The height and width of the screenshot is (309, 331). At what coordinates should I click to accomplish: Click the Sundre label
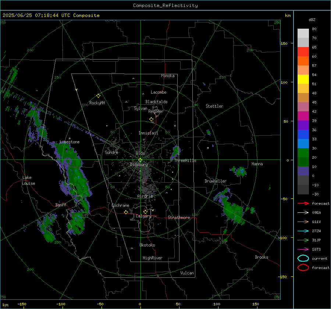click(x=111, y=152)
